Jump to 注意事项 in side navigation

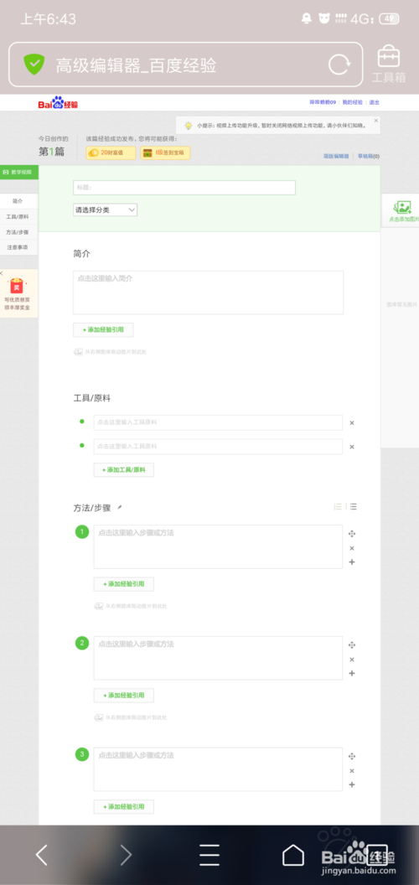18,247
